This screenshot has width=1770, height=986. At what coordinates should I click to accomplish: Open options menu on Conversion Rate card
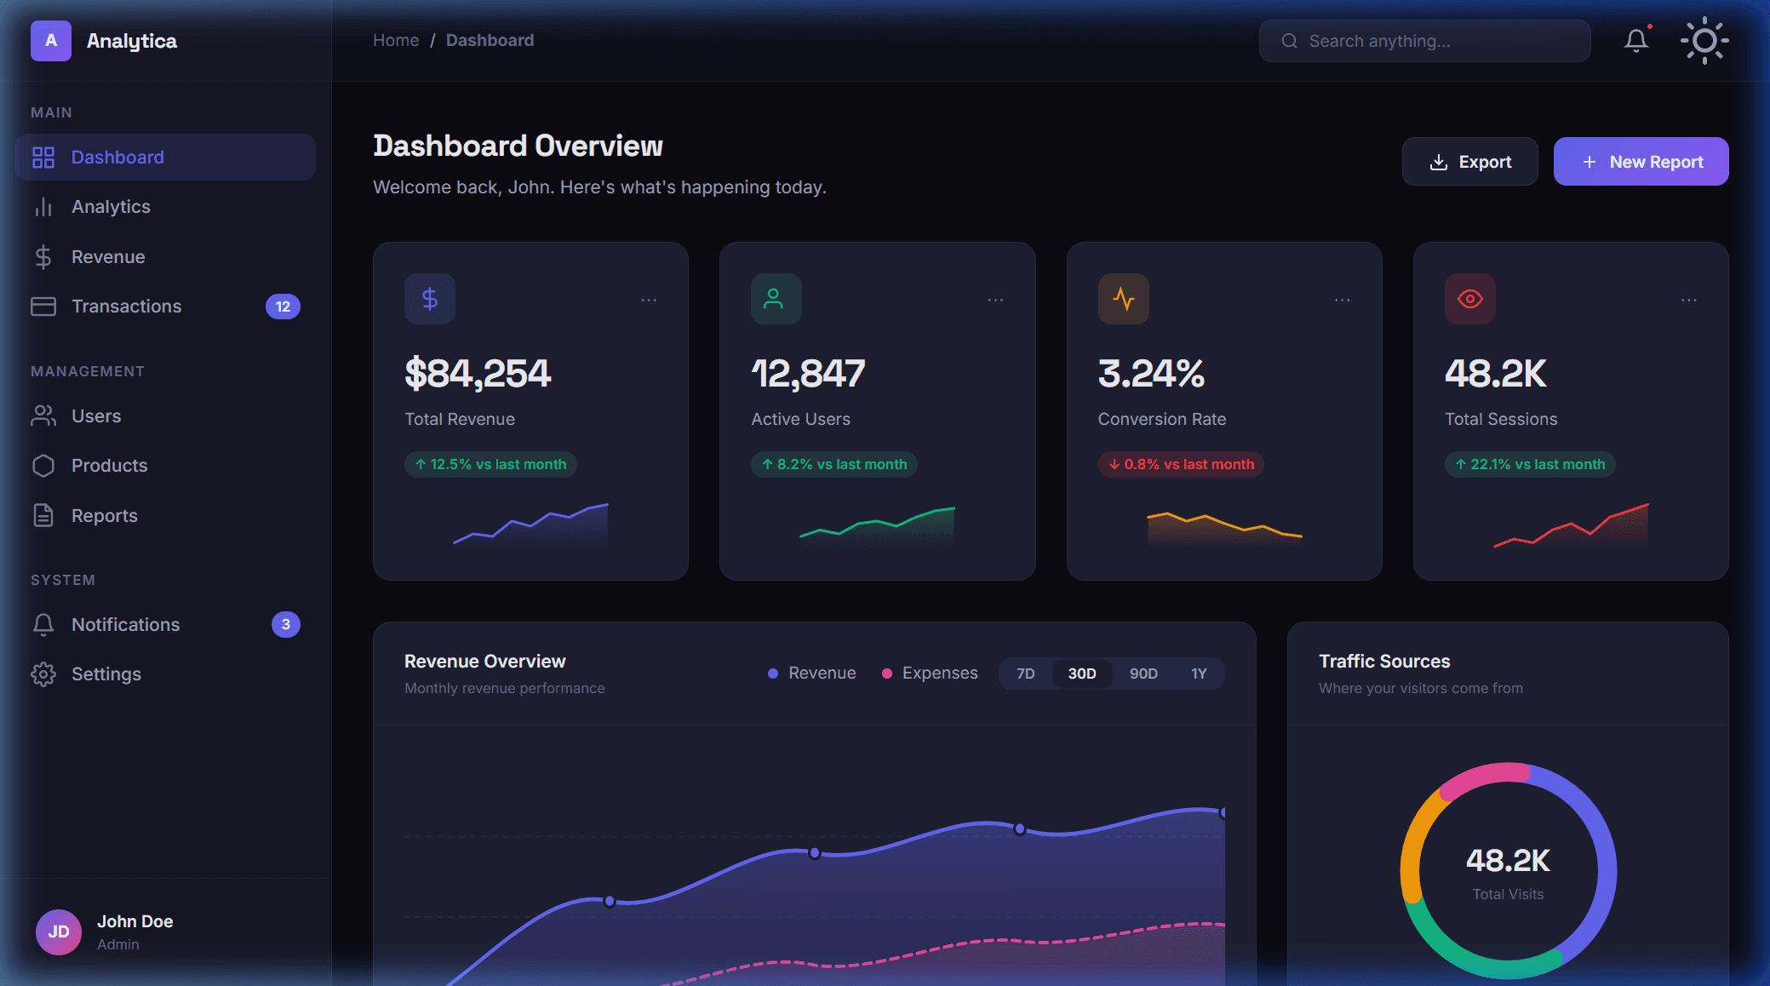(x=1342, y=300)
